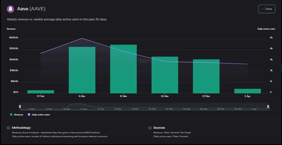This screenshot has width=282, height=145.
Task: Click the Sources heading
Action: coord(159,128)
